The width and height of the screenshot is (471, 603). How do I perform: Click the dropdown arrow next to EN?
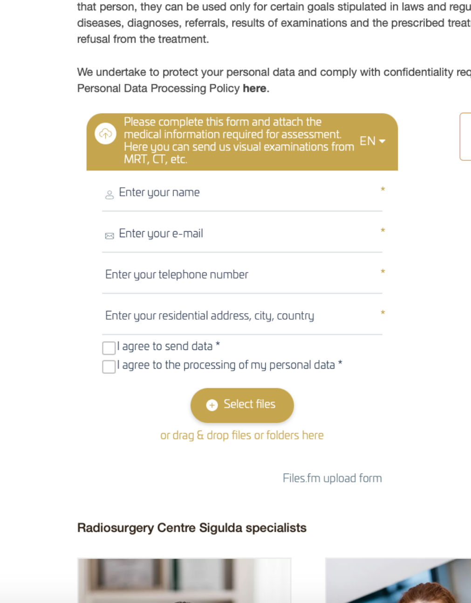[x=382, y=141]
